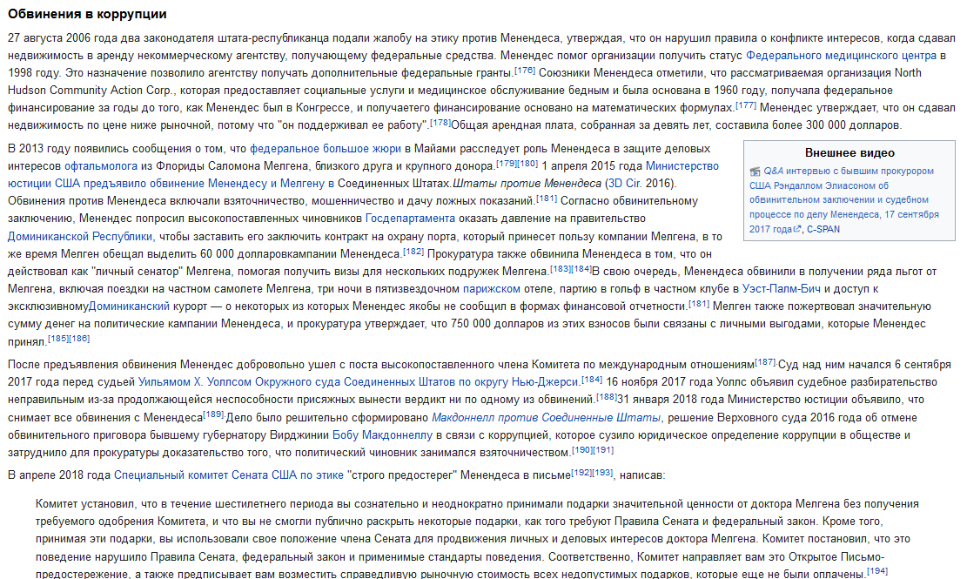Click citation [179]
967x579 pixels.
coord(507,164)
